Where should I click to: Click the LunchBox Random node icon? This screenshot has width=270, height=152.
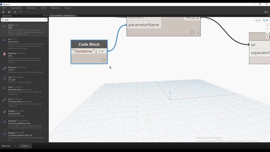pyautogui.click(x=5, y=134)
